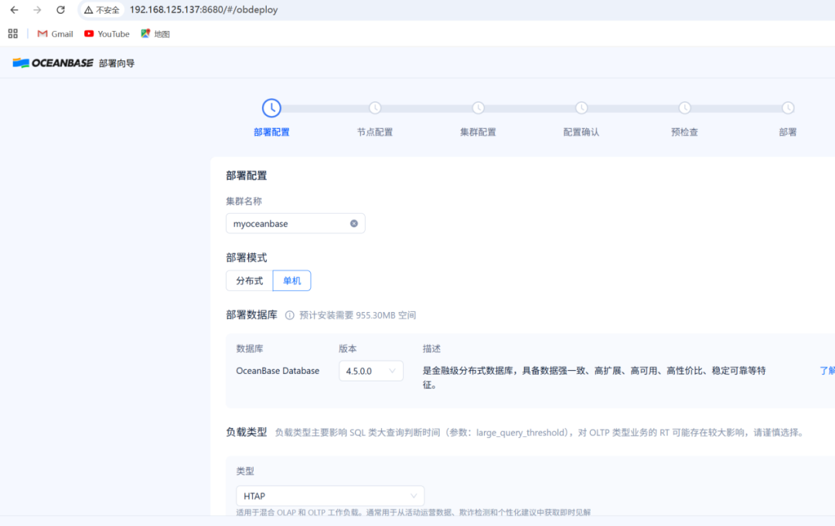
Task: Click the 集群配置 step icon
Action: 478,108
